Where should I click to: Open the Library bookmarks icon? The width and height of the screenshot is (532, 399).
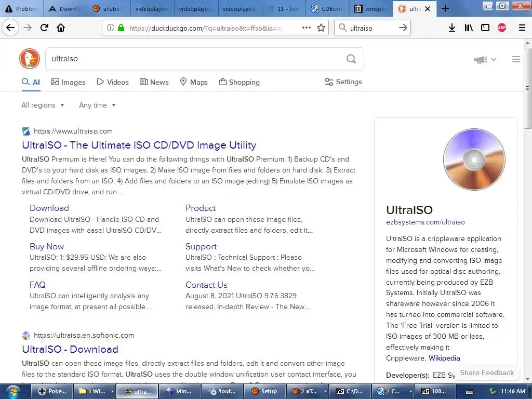coord(469,28)
